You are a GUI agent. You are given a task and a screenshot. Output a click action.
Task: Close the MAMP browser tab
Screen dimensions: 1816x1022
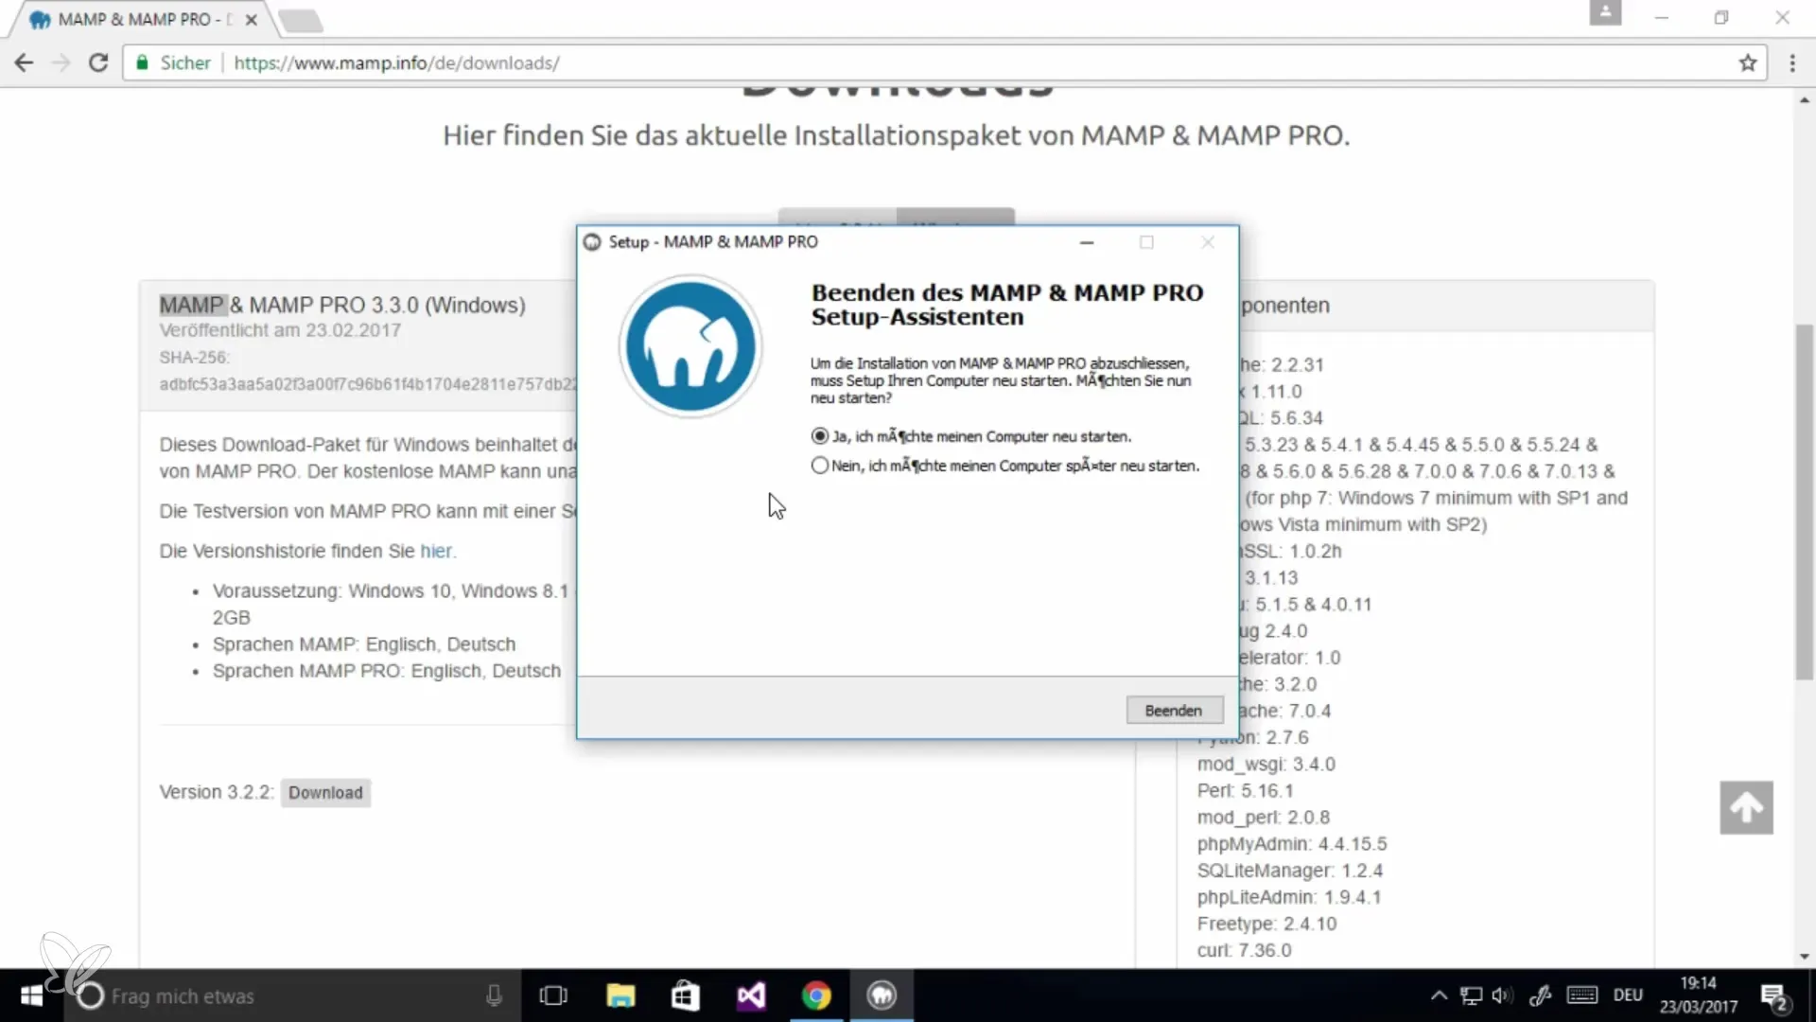pos(252,19)
